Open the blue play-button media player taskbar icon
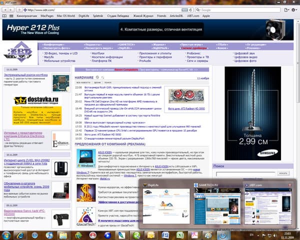The height and width of the screenshot is (240, 300). [x=107, y=235]
